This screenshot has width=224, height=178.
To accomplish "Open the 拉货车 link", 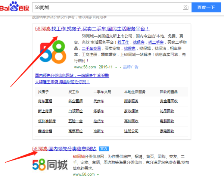I will pyautogui.click(x=99, y=121).
